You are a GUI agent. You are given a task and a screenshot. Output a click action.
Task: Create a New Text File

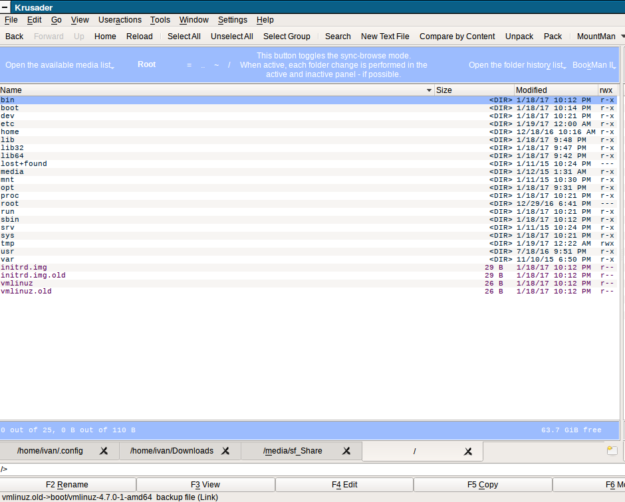click(385, 37)
